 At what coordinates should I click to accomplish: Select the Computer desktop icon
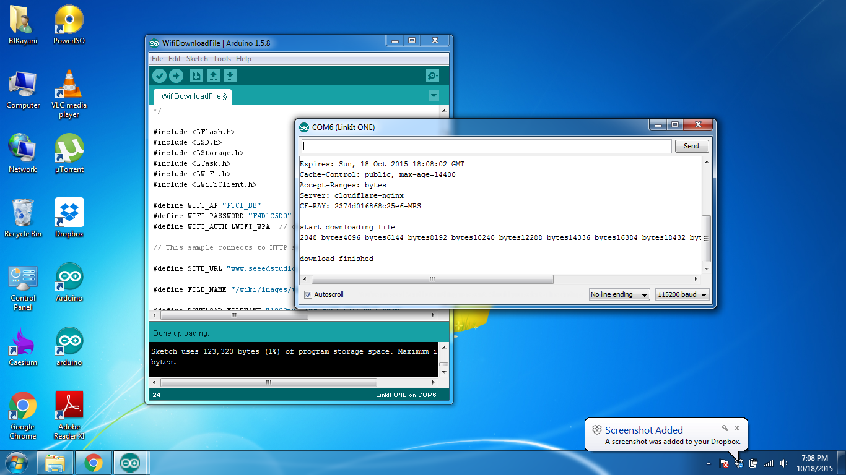point(23,90)
